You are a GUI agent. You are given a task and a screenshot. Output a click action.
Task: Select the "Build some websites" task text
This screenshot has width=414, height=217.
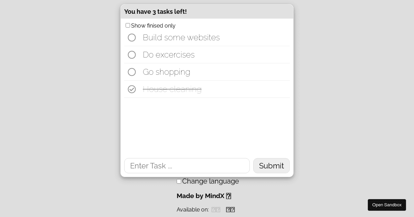[x=181, y=38]
